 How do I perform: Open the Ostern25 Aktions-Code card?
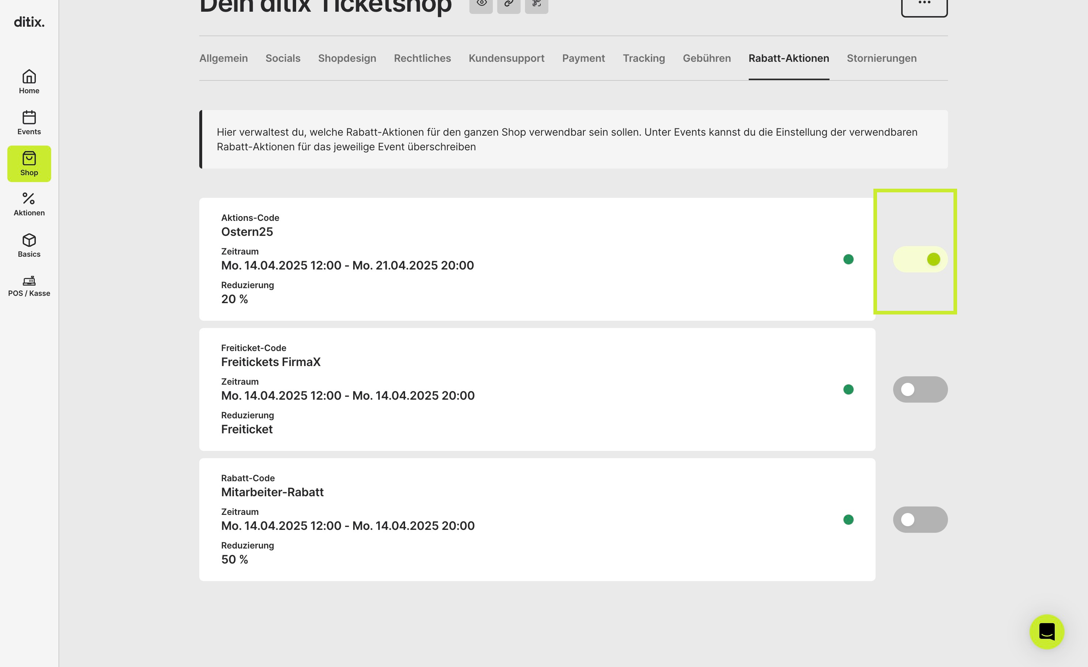tap(537, 259)
